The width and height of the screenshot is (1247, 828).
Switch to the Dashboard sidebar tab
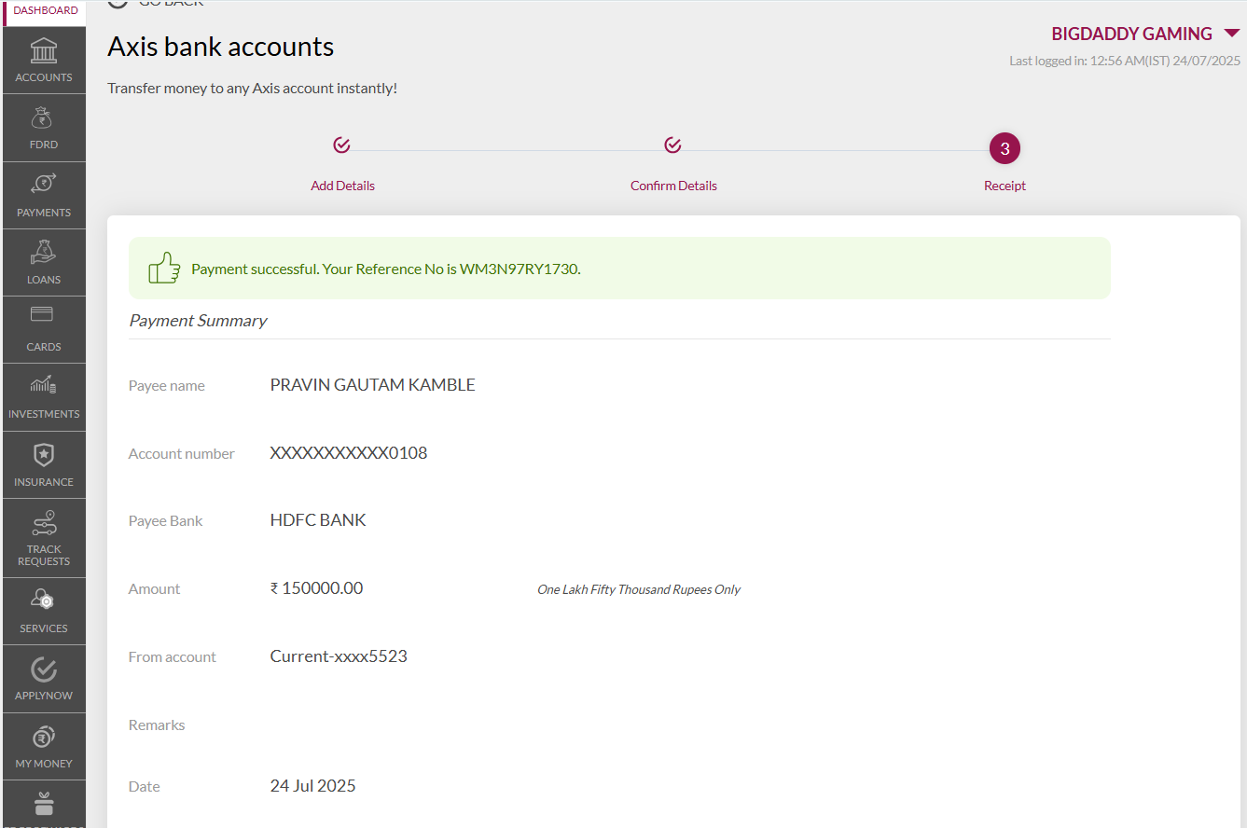click(45, 11)
